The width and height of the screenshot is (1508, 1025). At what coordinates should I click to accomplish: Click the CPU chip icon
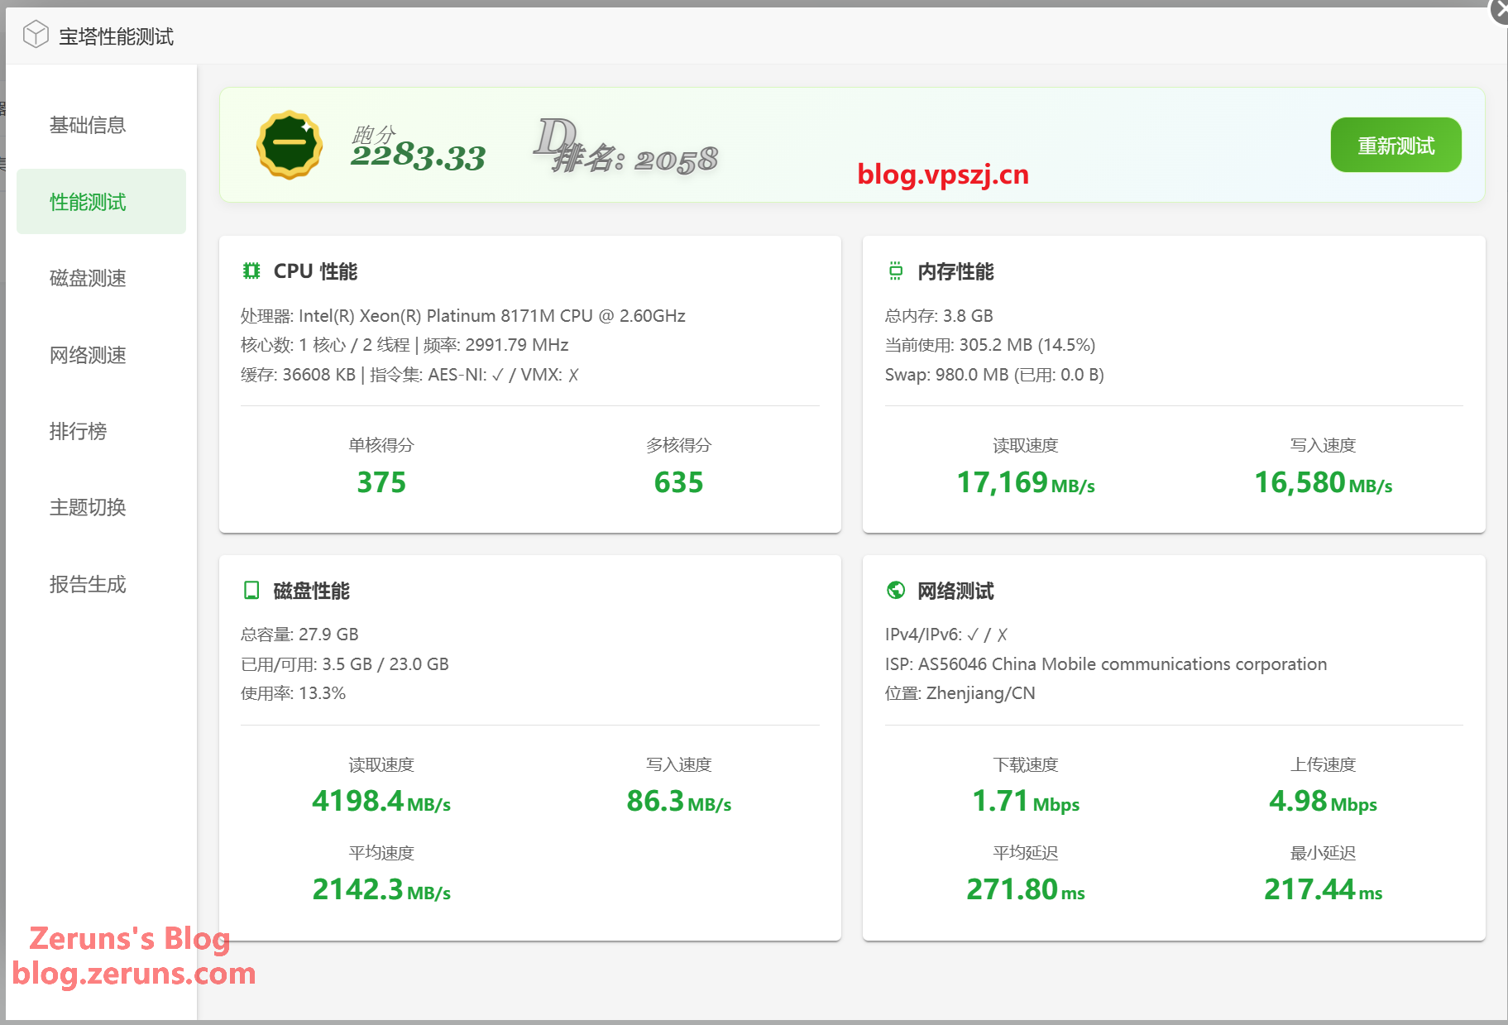click(251, 271)
